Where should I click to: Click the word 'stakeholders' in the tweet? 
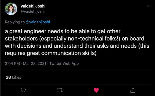[21, 39]
